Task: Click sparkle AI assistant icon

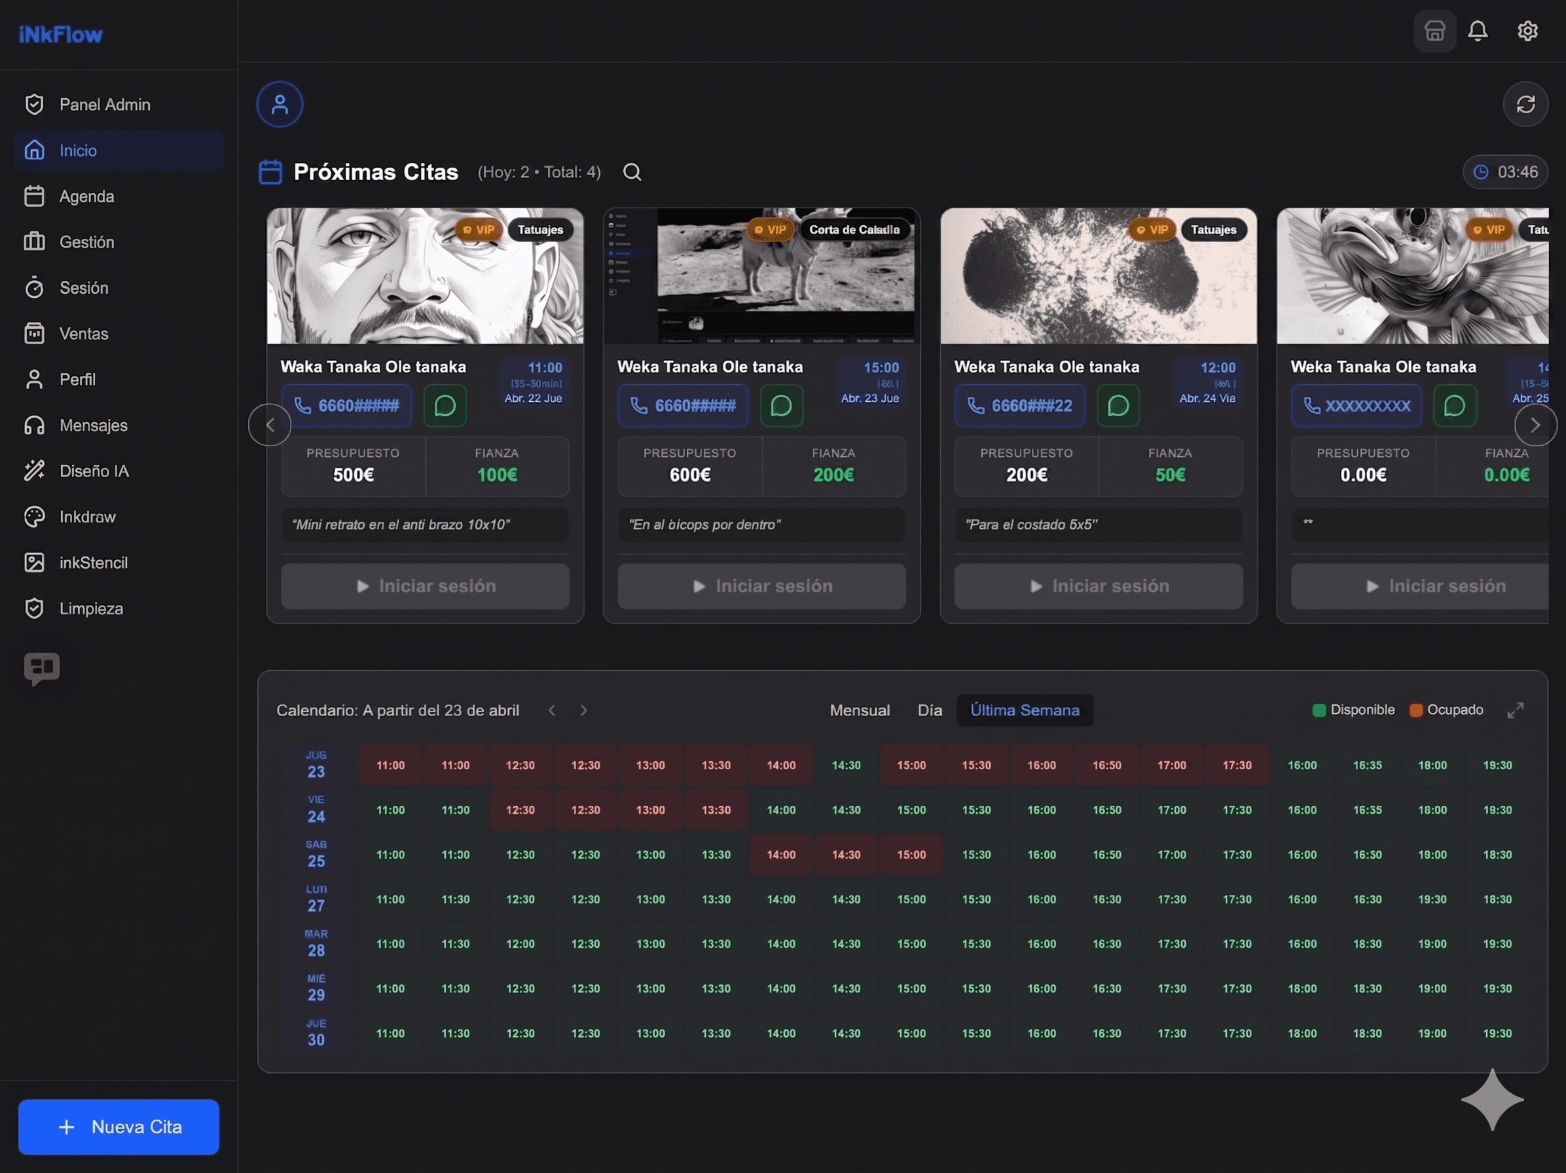Action: tap(1491, 1100)
